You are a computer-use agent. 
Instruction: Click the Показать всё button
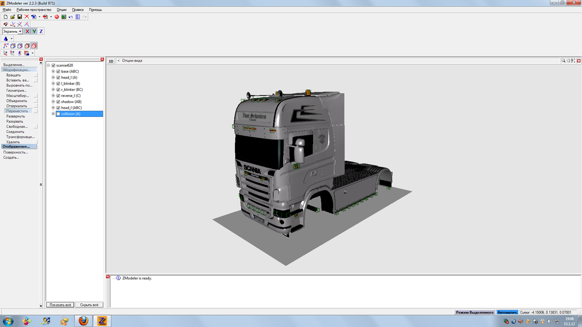pos(60,305)
